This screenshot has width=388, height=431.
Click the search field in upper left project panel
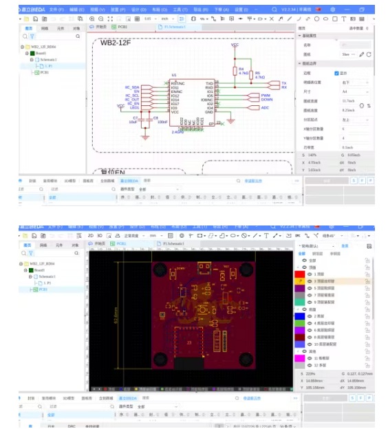pos(52,36)
